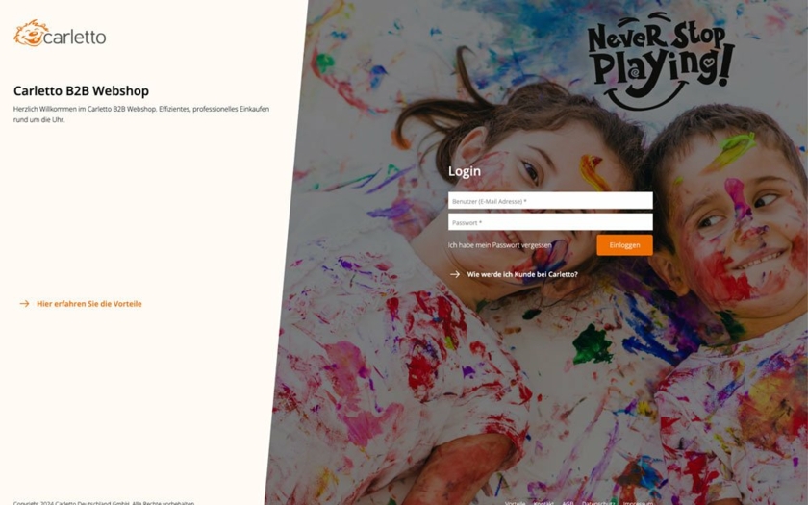Focus the Passwort input field
This screenshot has width=808, height=505.
point(550,222)
